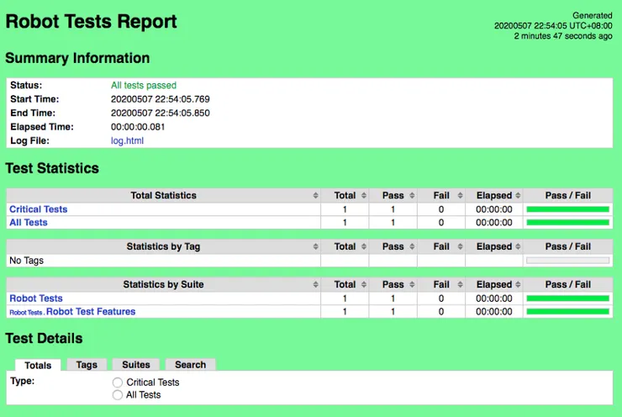This screenshot has width=622, height=417.
Task: Select the Totals tab
Action: [38, 365]
